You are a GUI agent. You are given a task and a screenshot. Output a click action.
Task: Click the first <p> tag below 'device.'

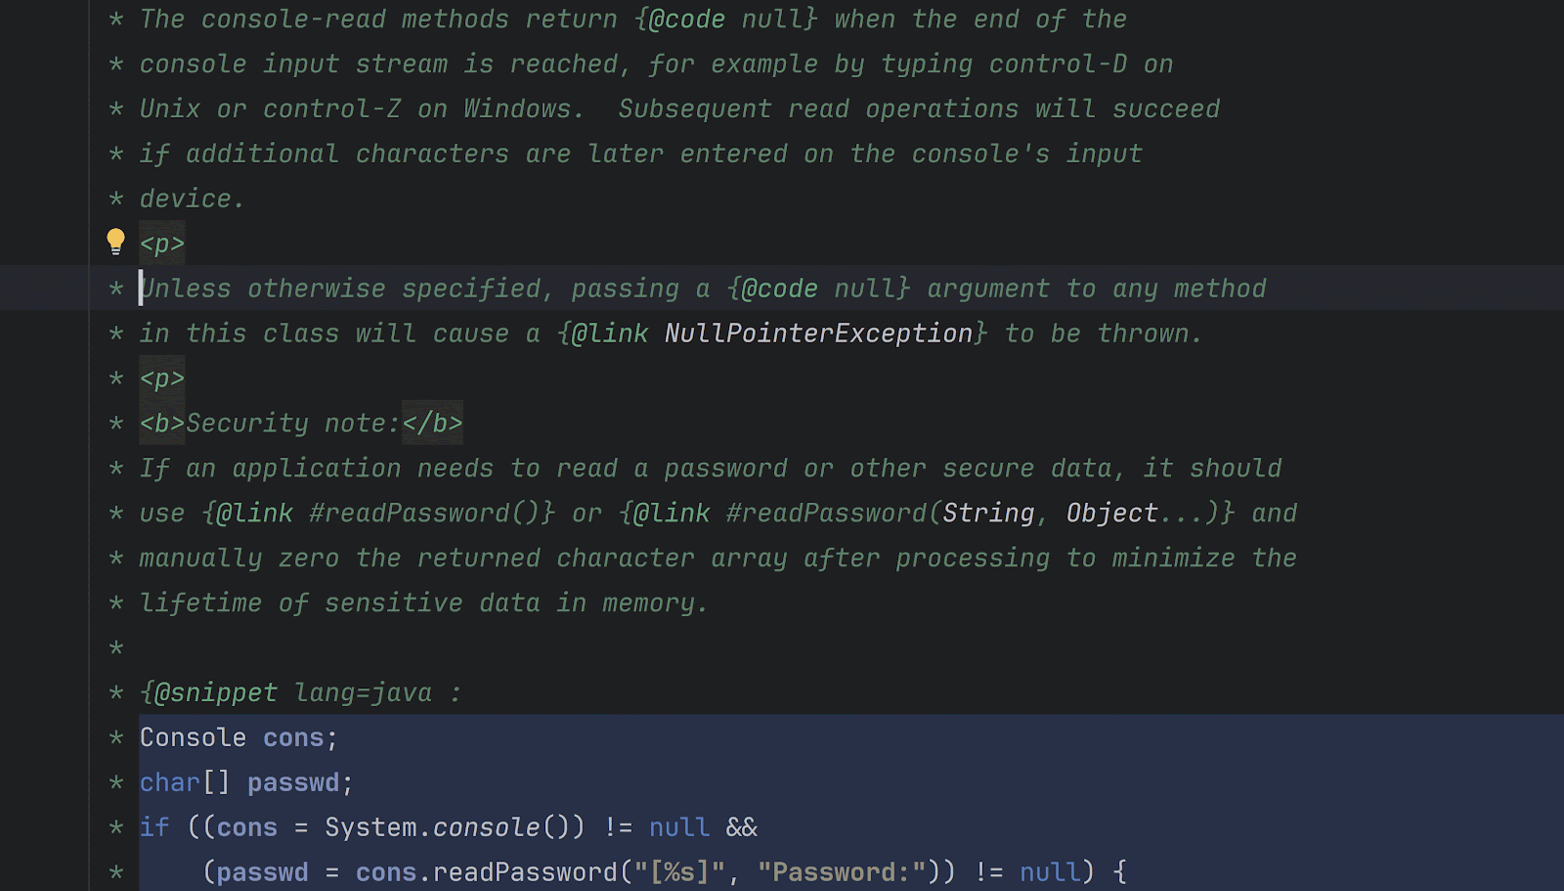tap(162, 244)
